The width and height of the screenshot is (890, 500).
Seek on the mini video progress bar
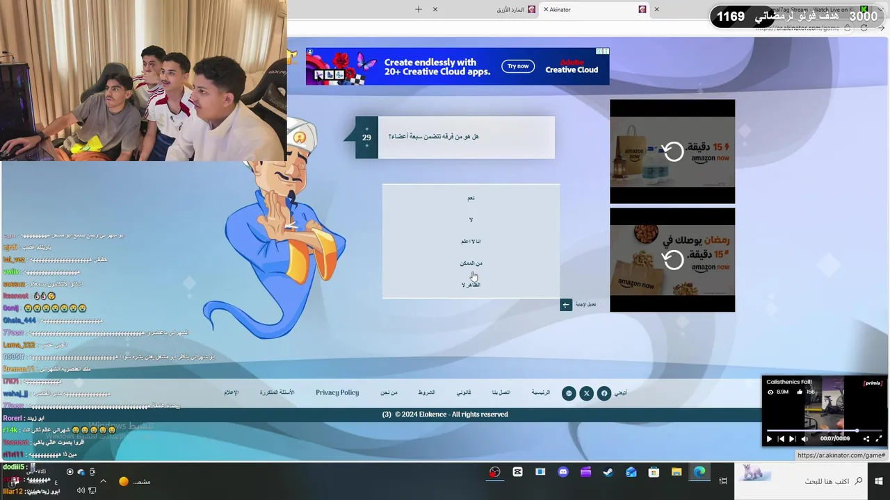[x=824, y=431]
